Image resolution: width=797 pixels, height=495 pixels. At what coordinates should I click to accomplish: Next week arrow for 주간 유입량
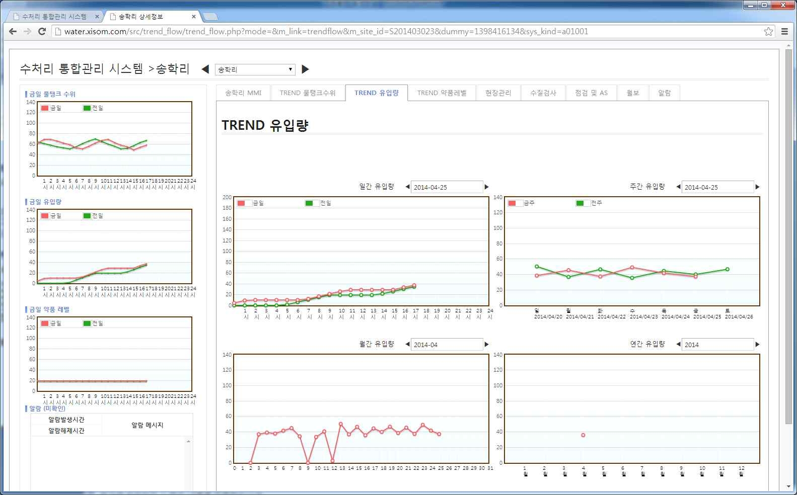point(758,187)
